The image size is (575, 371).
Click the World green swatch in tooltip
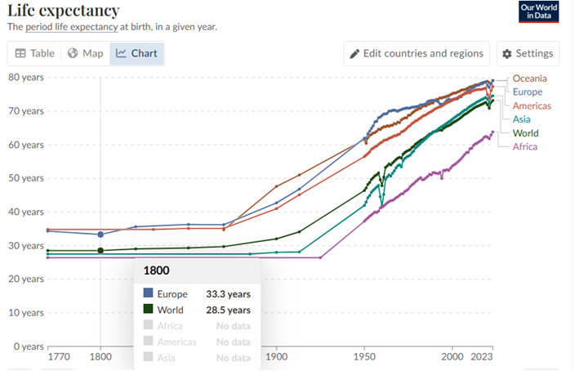148,309
